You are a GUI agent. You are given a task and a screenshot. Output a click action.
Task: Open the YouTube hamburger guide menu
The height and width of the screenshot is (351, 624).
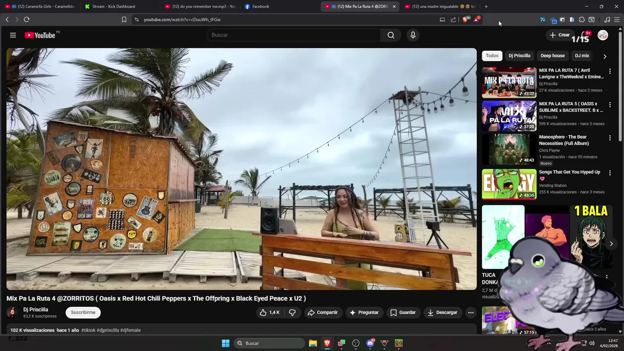(13, 35)
